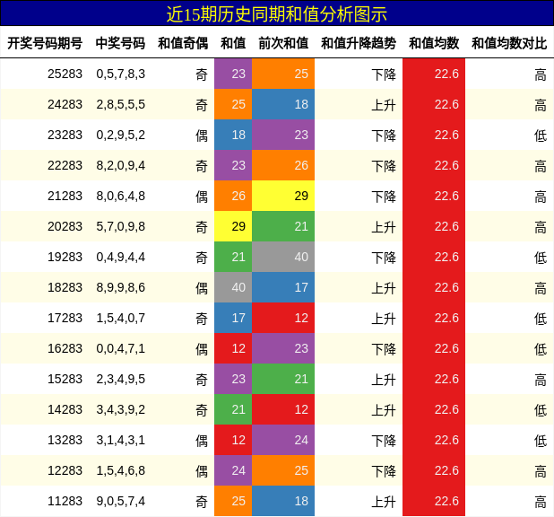
Task: Click winning numbers 9,0,5,7,4
Action: [x=120, y=501]
